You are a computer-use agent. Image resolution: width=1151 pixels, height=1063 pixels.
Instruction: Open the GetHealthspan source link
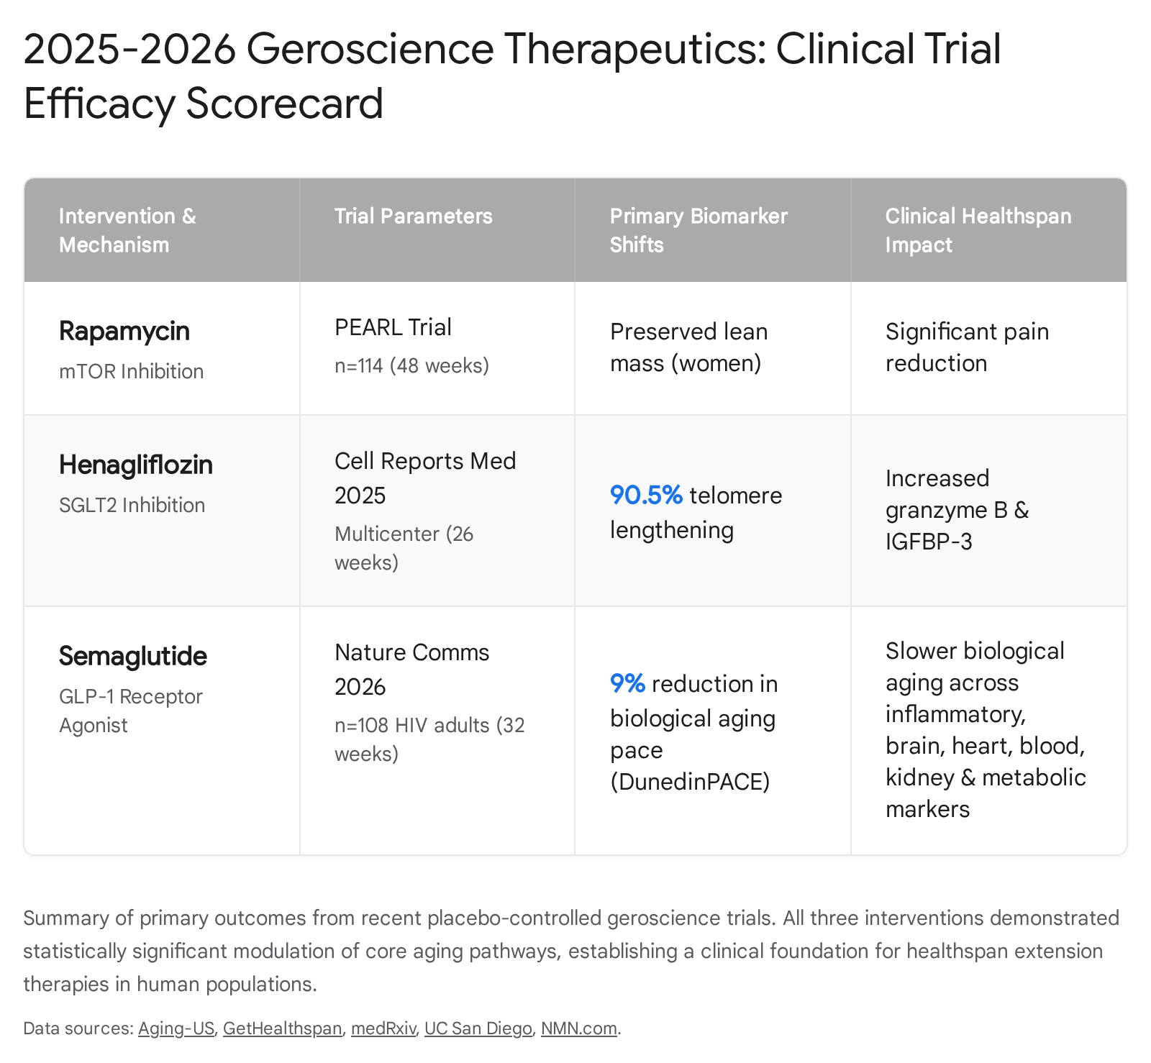pyautogui.click(x=283, y=1028)
